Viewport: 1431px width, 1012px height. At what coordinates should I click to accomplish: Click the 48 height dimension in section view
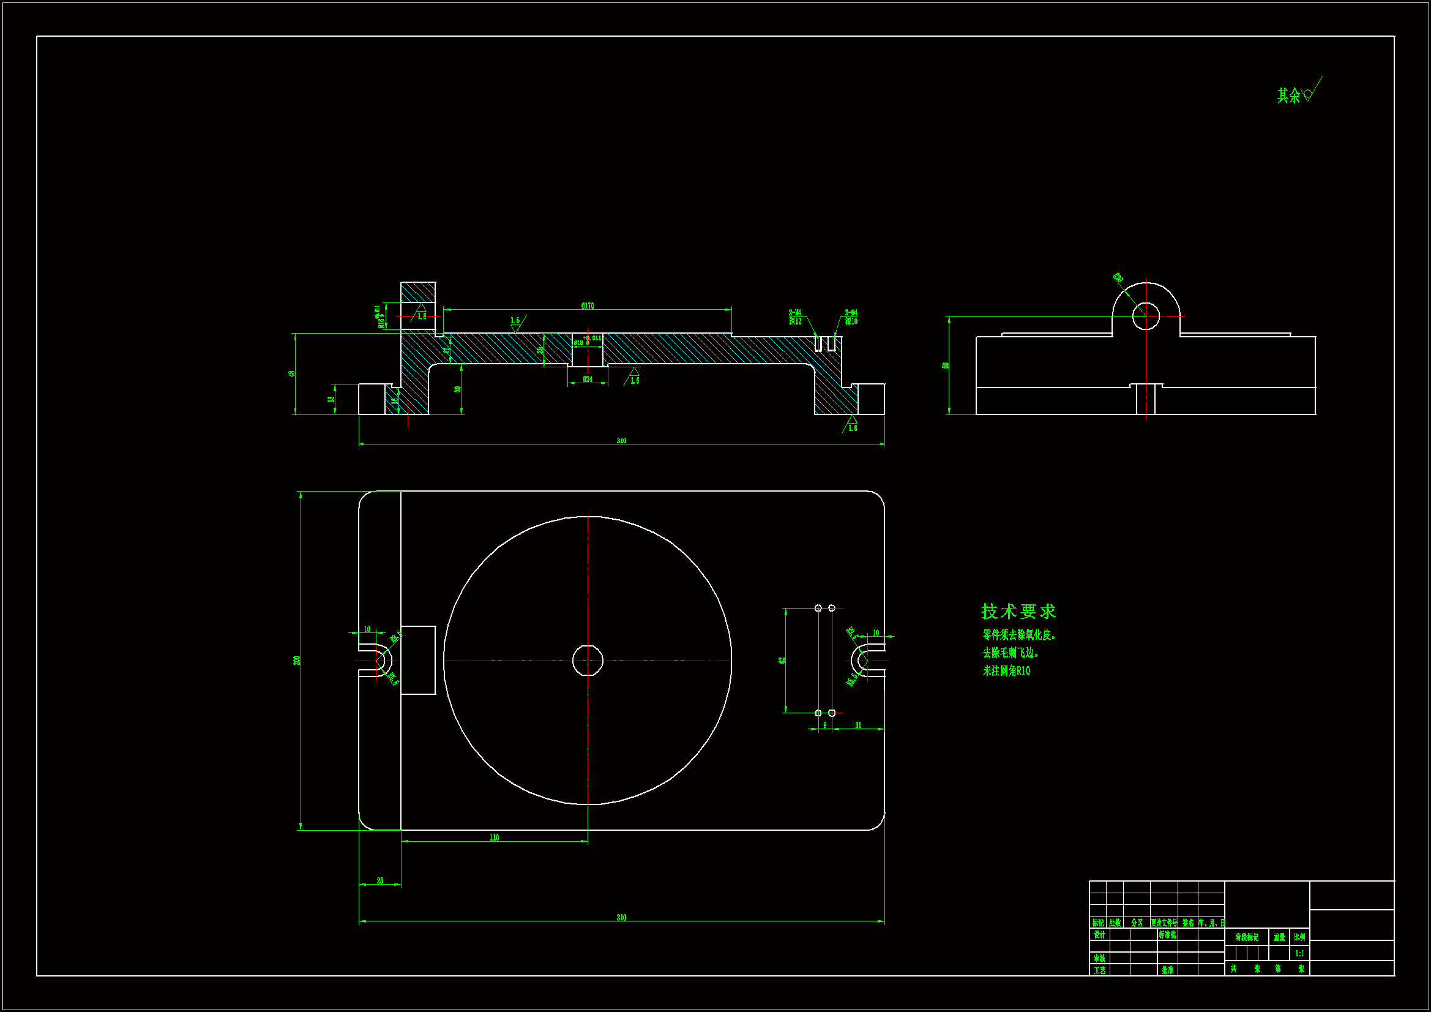click(291, 374)
